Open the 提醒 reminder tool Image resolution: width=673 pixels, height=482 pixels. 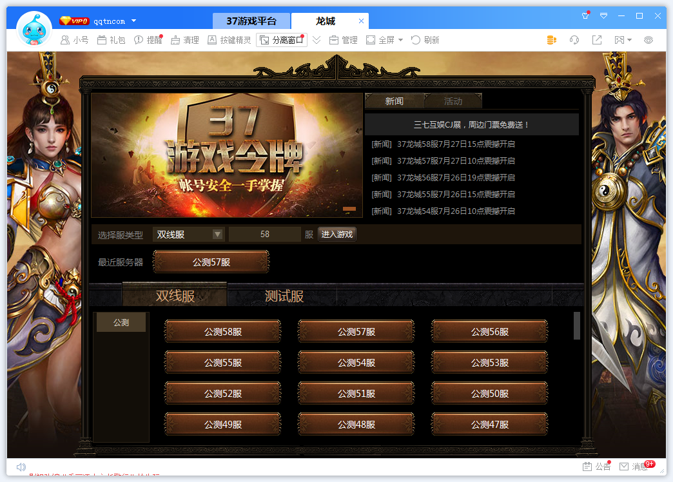[x=148, y=40]
